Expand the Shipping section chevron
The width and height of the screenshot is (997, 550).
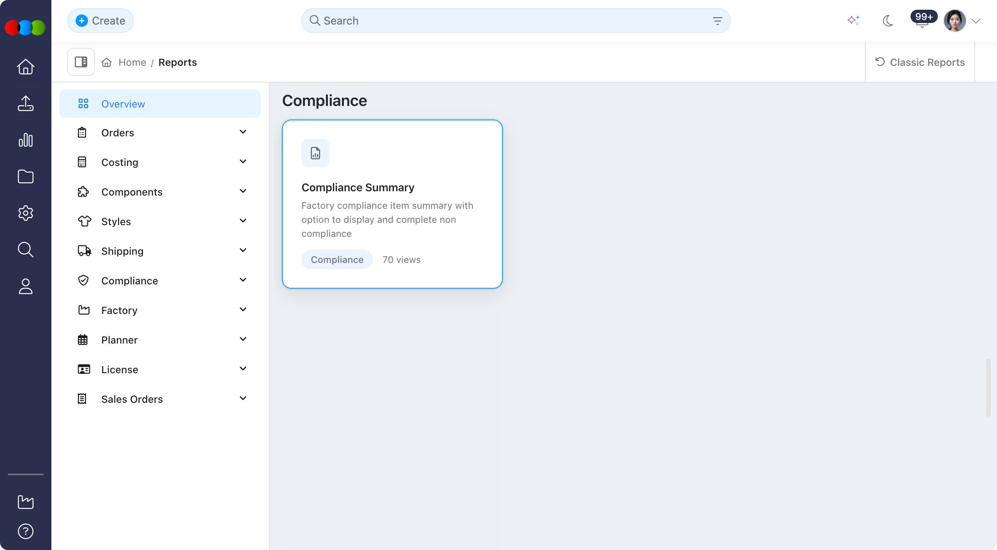click(x=243, y=250)
